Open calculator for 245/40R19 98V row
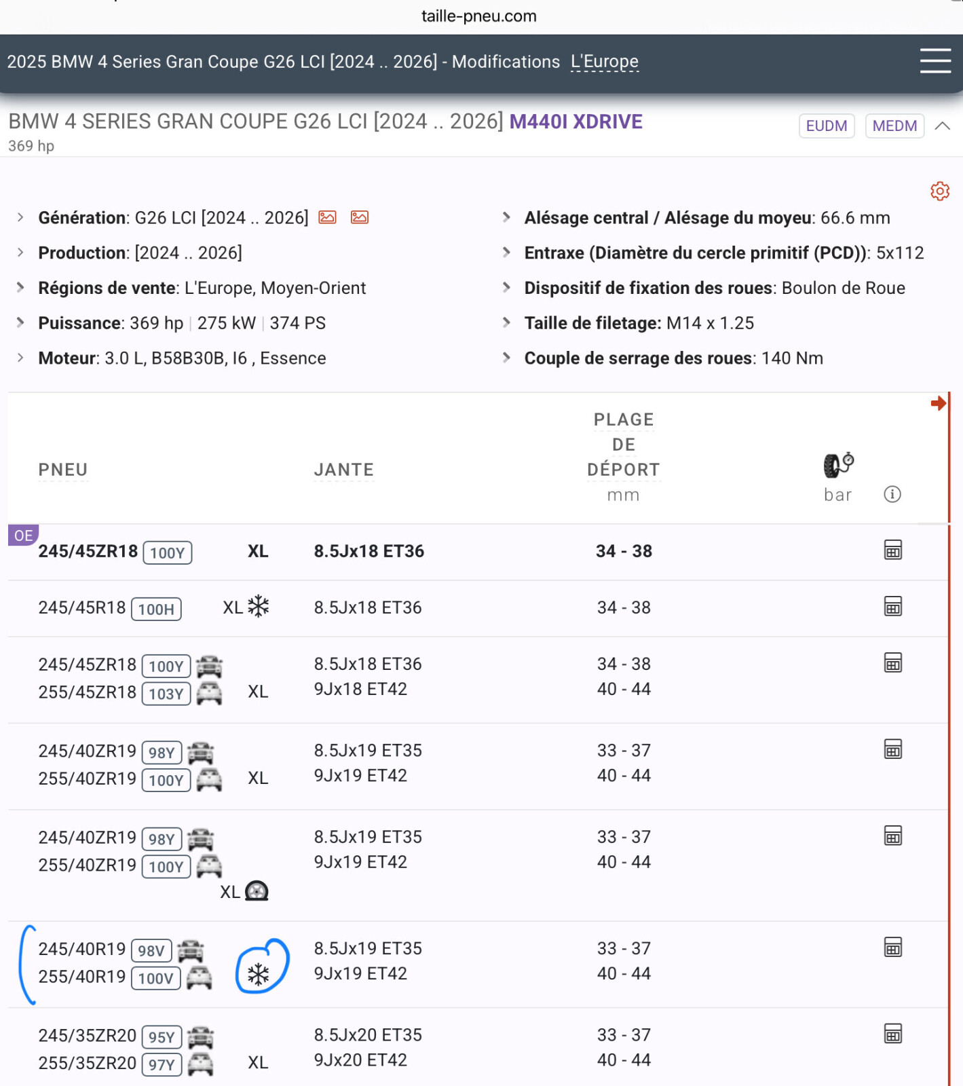 [893, 947]
